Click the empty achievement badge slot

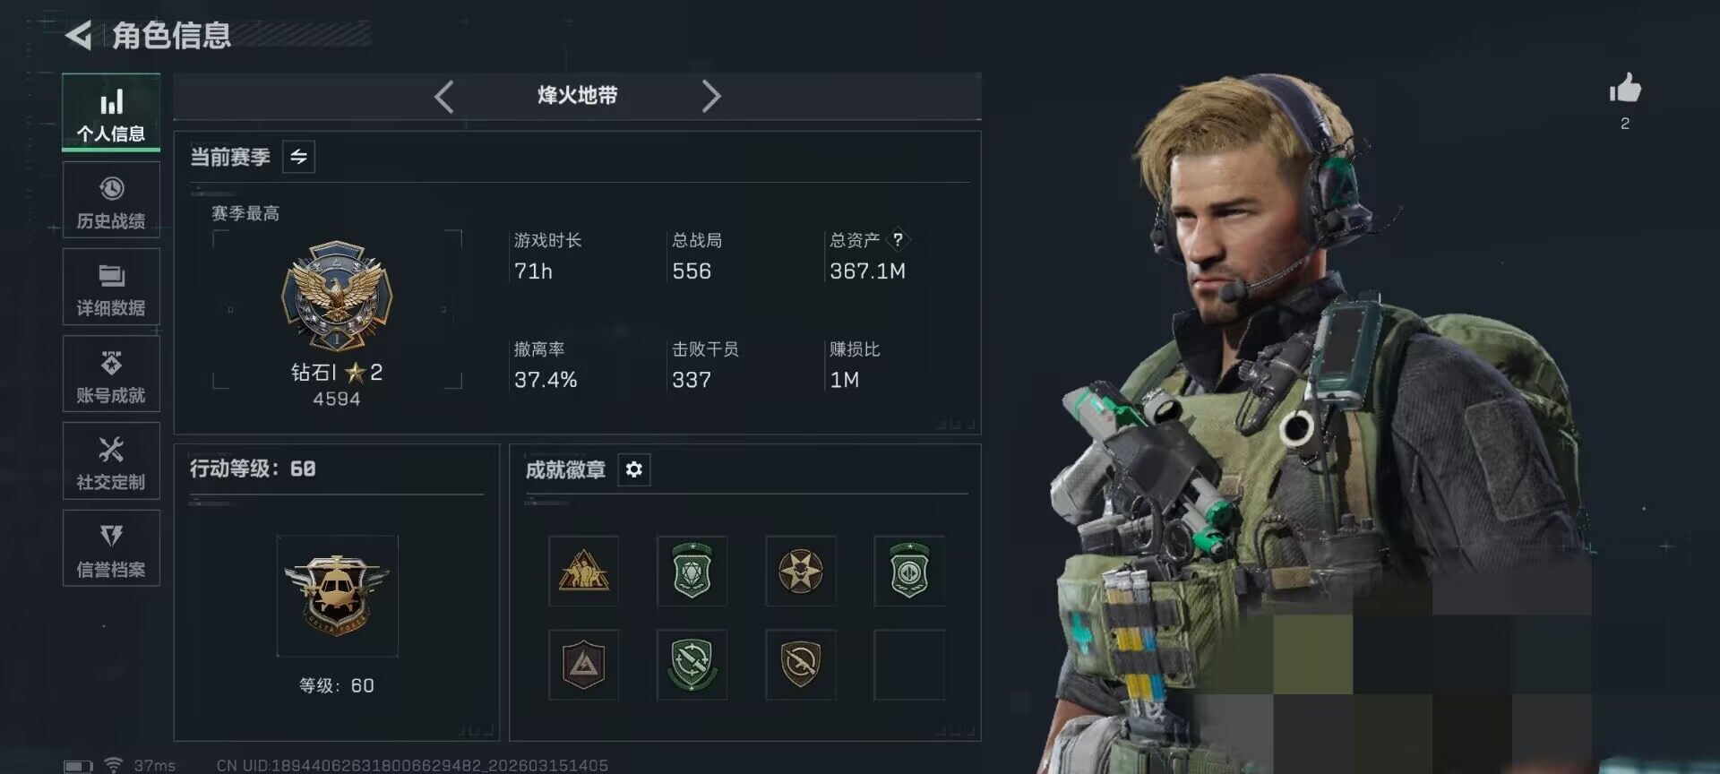909,665
